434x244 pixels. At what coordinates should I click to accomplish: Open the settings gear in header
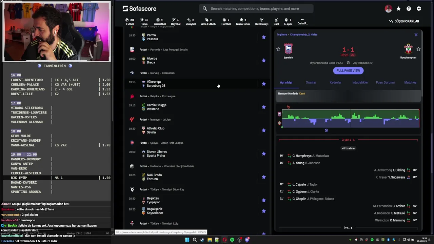(x=419, y=9)
